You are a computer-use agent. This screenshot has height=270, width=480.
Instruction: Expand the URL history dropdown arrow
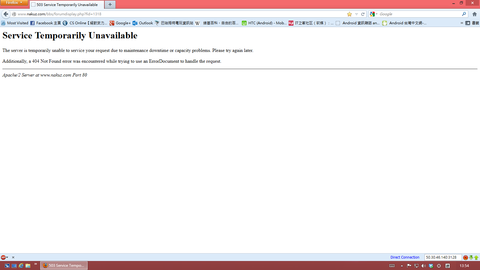[356, 14]
